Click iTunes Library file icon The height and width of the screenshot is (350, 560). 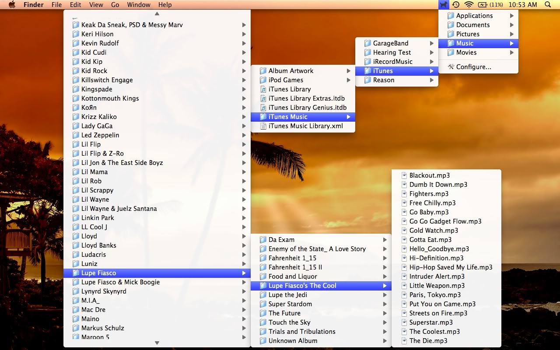click(263, 89)
